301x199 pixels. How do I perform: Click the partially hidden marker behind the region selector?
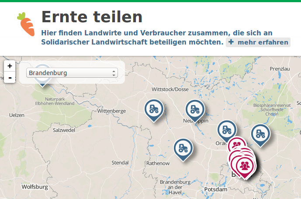click(x=43, y=85)
